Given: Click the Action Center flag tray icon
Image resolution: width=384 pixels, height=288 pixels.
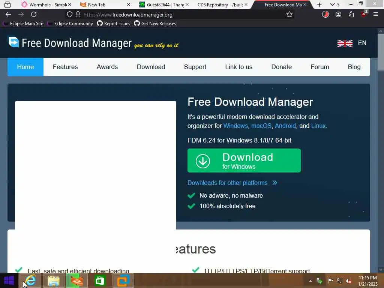Looking at the screenshot, I should point(330,280).
